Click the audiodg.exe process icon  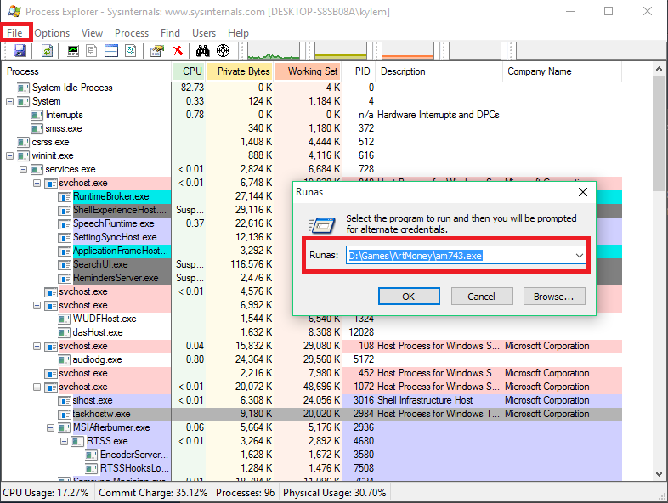tap(65, 360)
